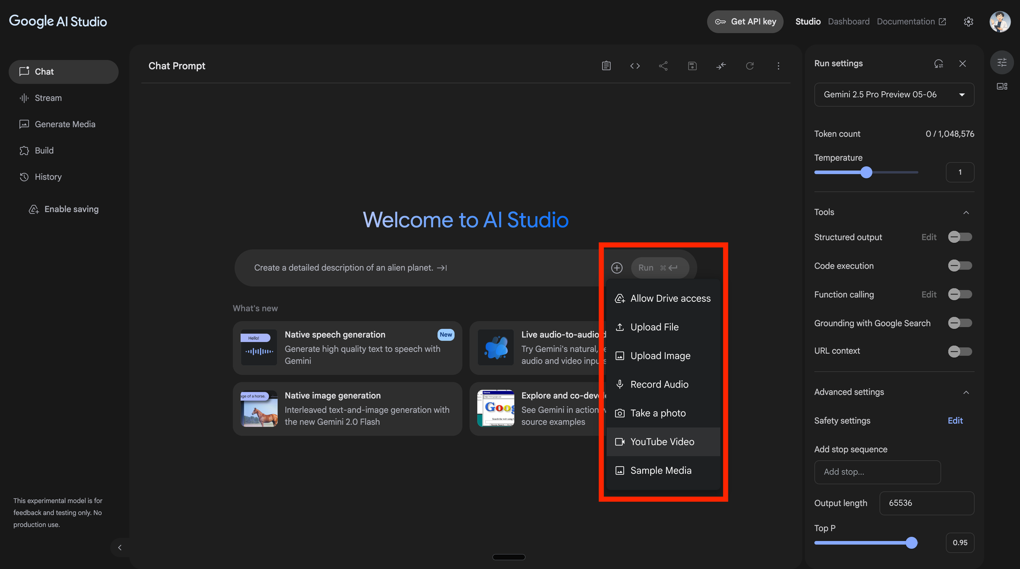Open the system instructions clipboard icon
This screenshot has width=1020, height=569.
pos(606,66)
